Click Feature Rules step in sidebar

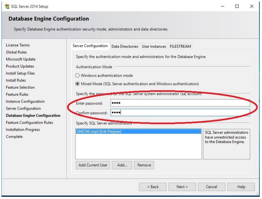click(17, 95)
